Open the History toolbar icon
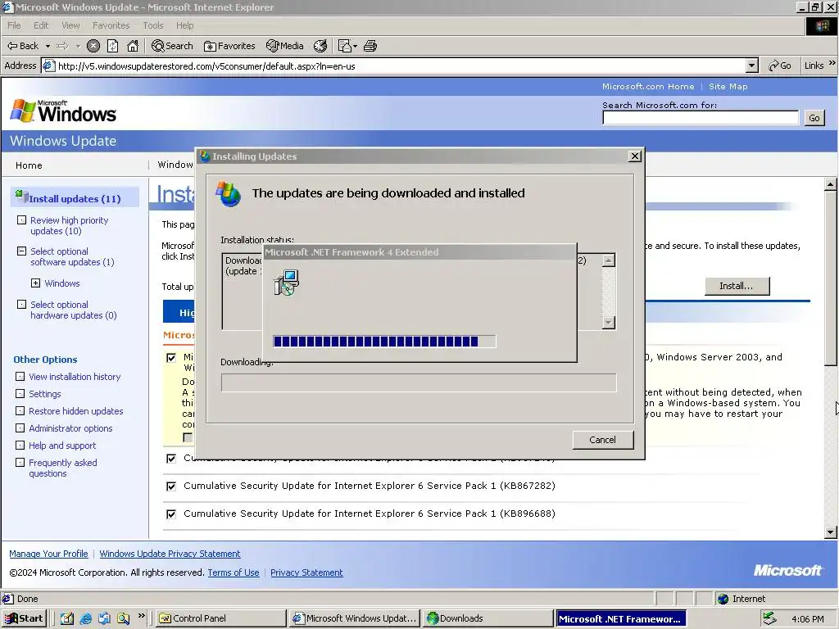The image size is (839, 629). [320, 46]
